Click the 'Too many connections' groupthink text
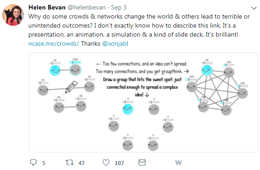The height and width of the screenshot is (170, 260). [x=142, y=71]
